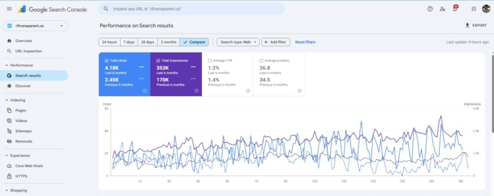Open the users and permissions icon
Screen dimensions: 494x196
[442, 9]
